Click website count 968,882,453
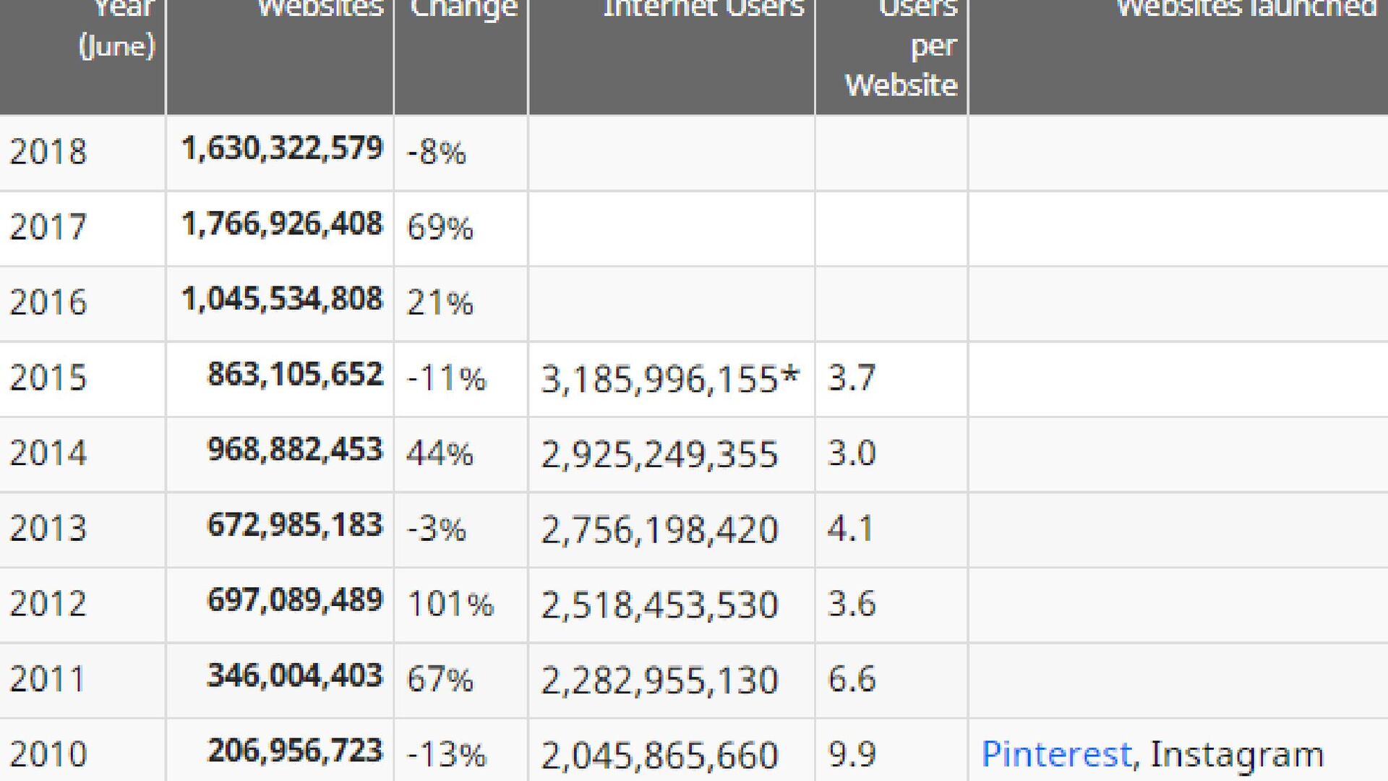The width and height of the screenshot is (1388, 781). (295, 450)
